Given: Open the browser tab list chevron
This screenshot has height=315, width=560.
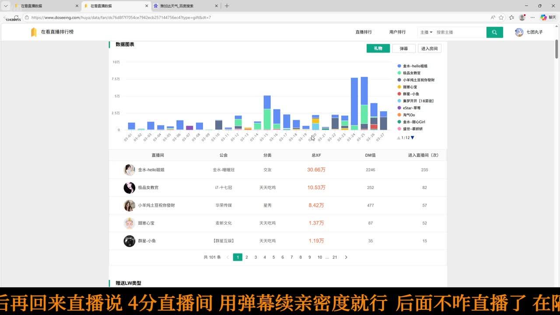Looking at the screenshot, I should pos(6,6).
